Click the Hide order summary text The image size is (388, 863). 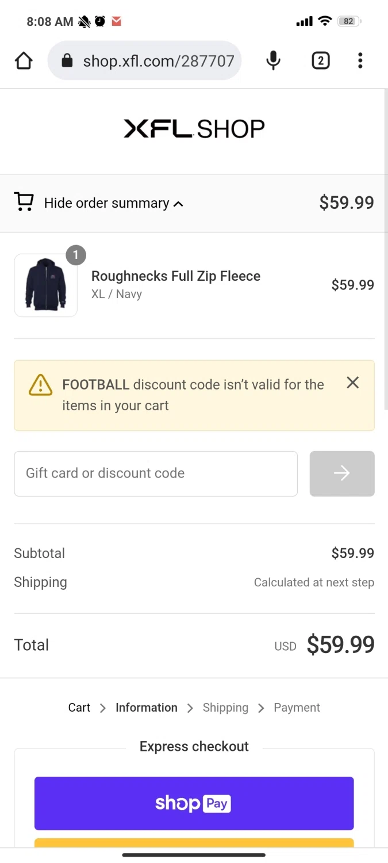tap(106, 203)
